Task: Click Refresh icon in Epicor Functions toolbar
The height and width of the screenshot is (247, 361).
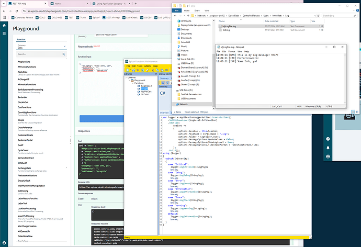Action: [x=142, y=70]
